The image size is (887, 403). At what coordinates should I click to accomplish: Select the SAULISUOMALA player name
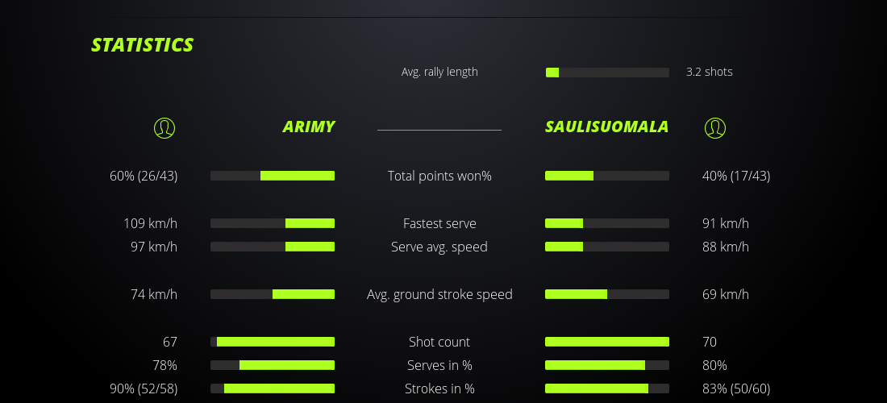(x=606, y=127)
